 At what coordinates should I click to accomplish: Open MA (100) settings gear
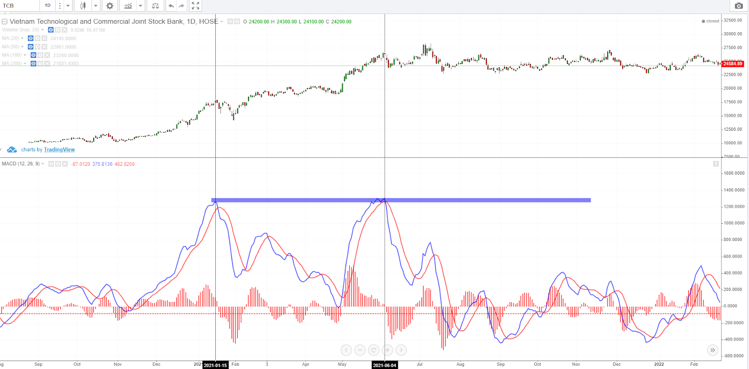pyautogui.click(x=40, y=55)
